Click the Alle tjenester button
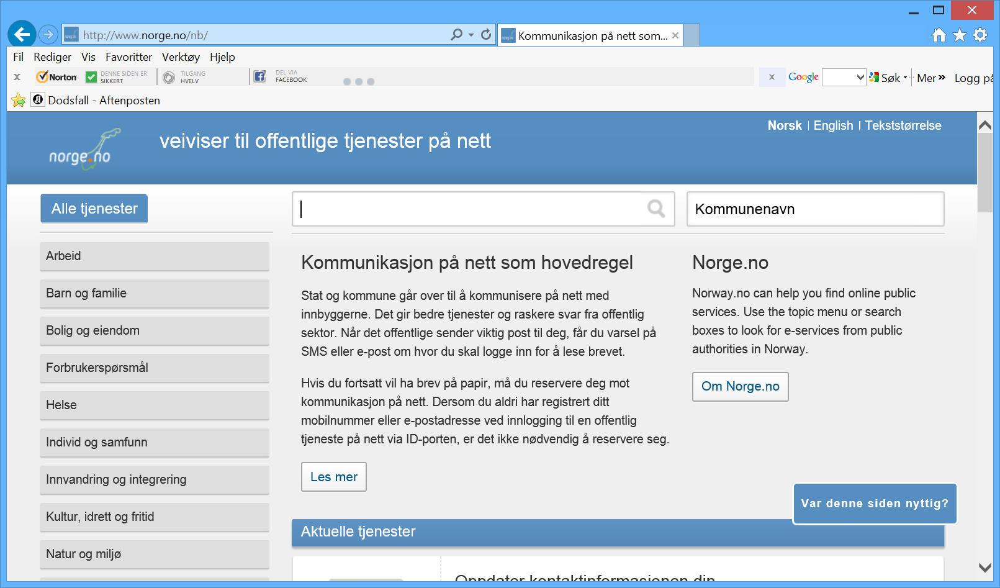Viewport: 1000px width, 588px height. tap(94, 209)
